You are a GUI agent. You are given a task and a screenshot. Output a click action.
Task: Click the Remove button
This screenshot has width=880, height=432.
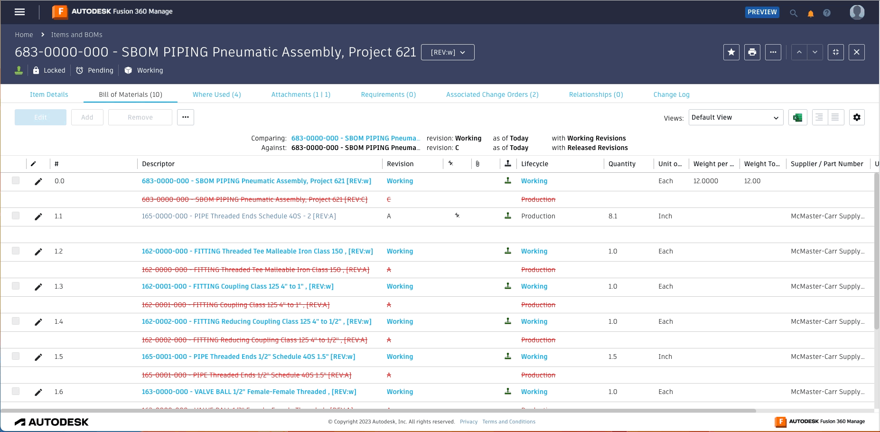coord(140,117)
